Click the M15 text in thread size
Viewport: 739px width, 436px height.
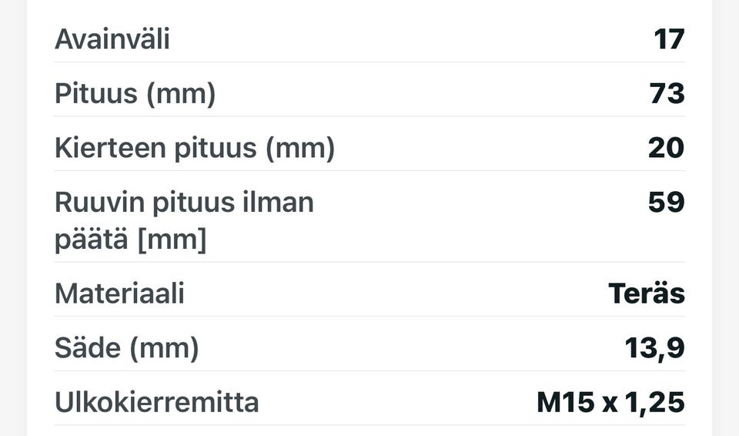coord(566,403)
